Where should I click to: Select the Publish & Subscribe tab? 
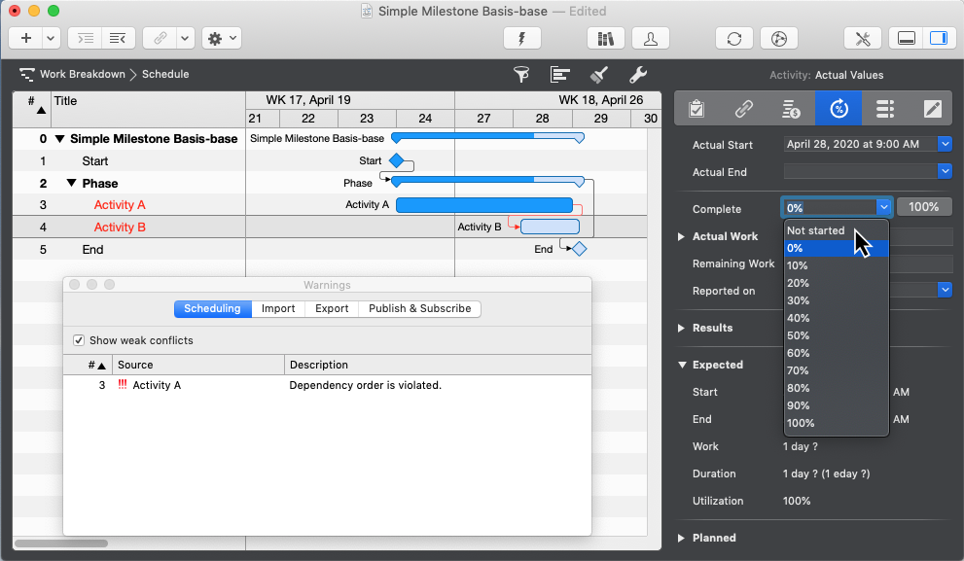[419, 308]
